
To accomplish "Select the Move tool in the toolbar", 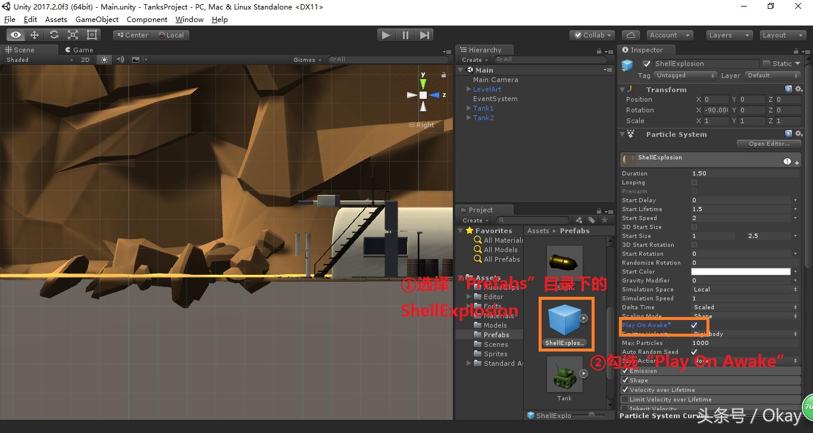I will [x=35, y=34].
